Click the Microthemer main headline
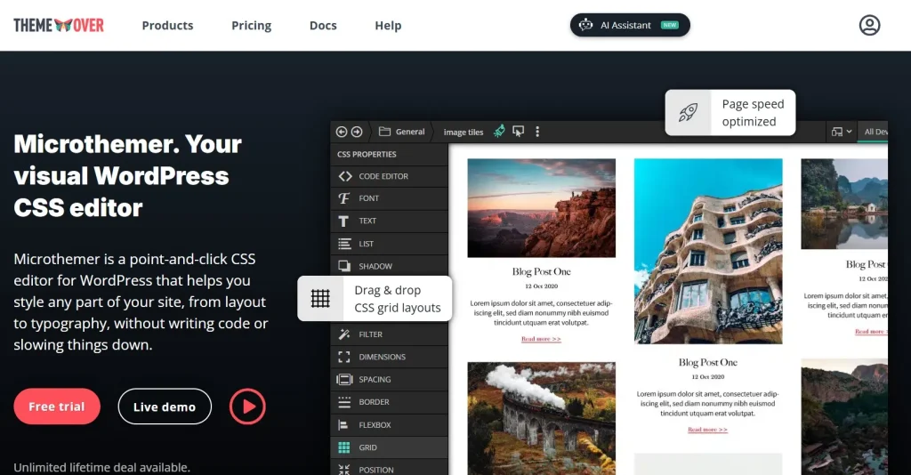 click(x=128, y=176)
